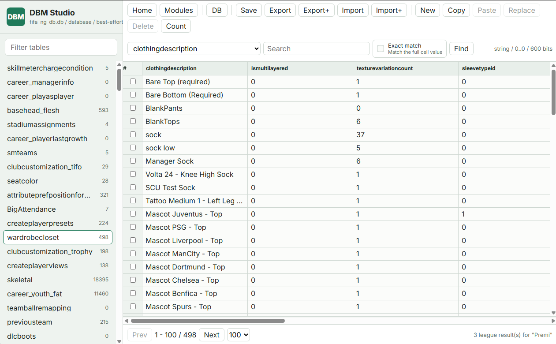Create a New row
Screen dimensions: 556x344
tap(427, 10)
